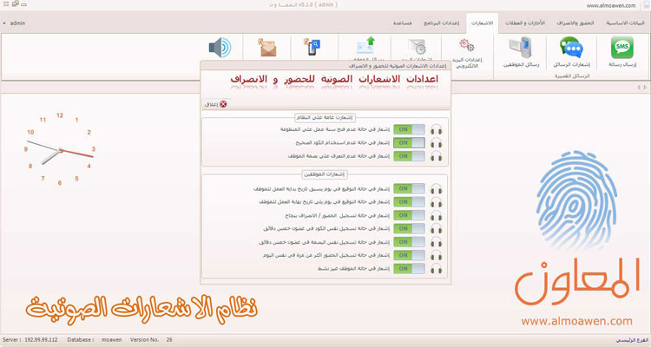This screenshot has height=347, width=651.
Task: Play headphones for عدم استخدام الكود الصحيح
Action: click(436, 143)
